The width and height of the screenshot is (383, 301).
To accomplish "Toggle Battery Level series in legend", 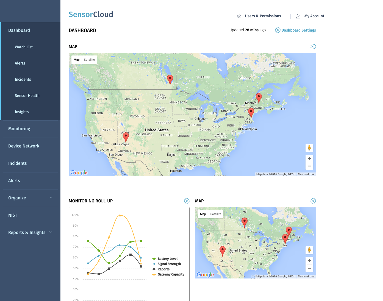I will [165, 259].
